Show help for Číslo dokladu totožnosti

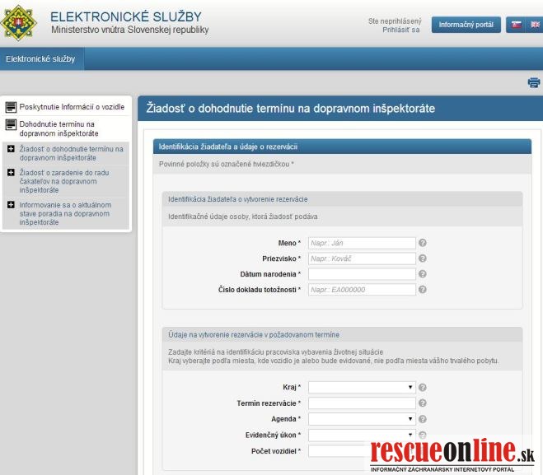coord(423,290)
